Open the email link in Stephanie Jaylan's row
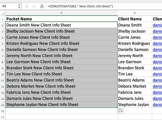Image resolution: width=162 pixels, height=120 pixels. [x=157, y=104]
